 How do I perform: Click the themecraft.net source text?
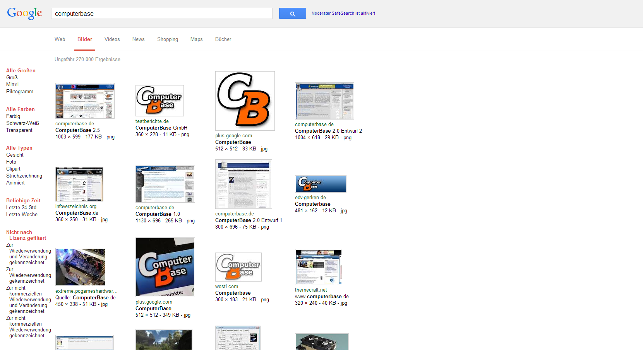coord(311,290)
